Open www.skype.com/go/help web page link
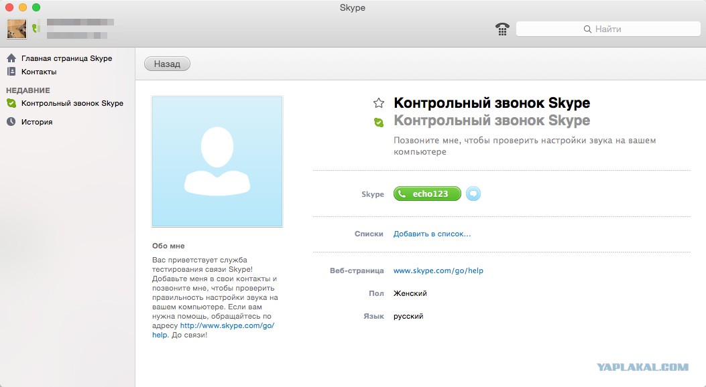The height and width of the screenshot is (387, 706). [438, 270]
